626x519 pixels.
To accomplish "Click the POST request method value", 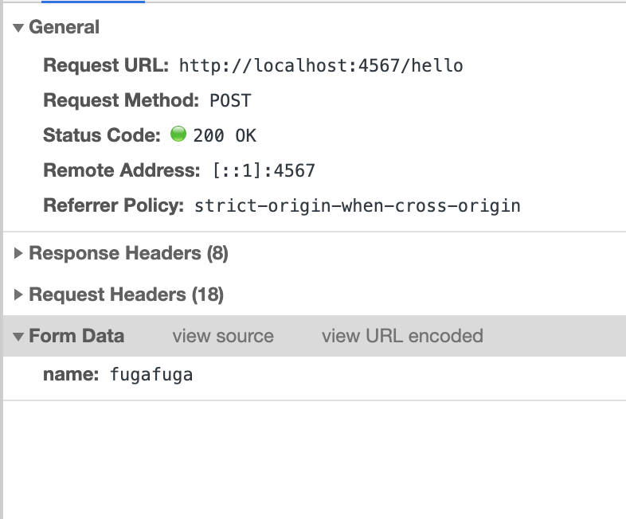I will [x=230, y=100].
